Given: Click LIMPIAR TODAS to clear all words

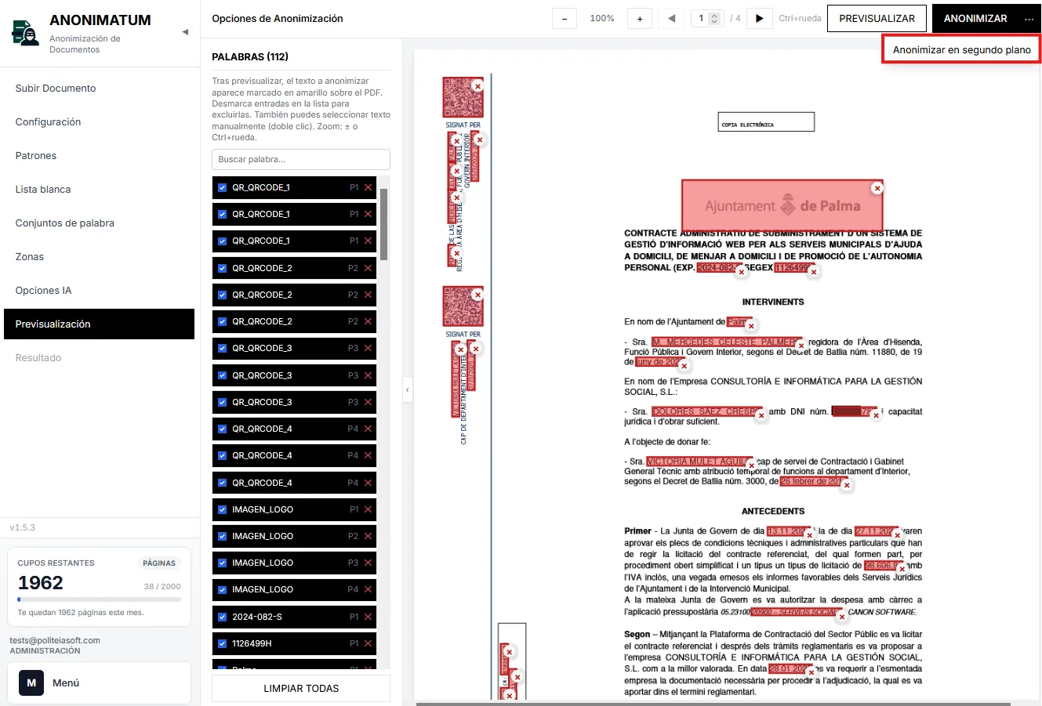Looking at the screenshot, I should [301, 689].
